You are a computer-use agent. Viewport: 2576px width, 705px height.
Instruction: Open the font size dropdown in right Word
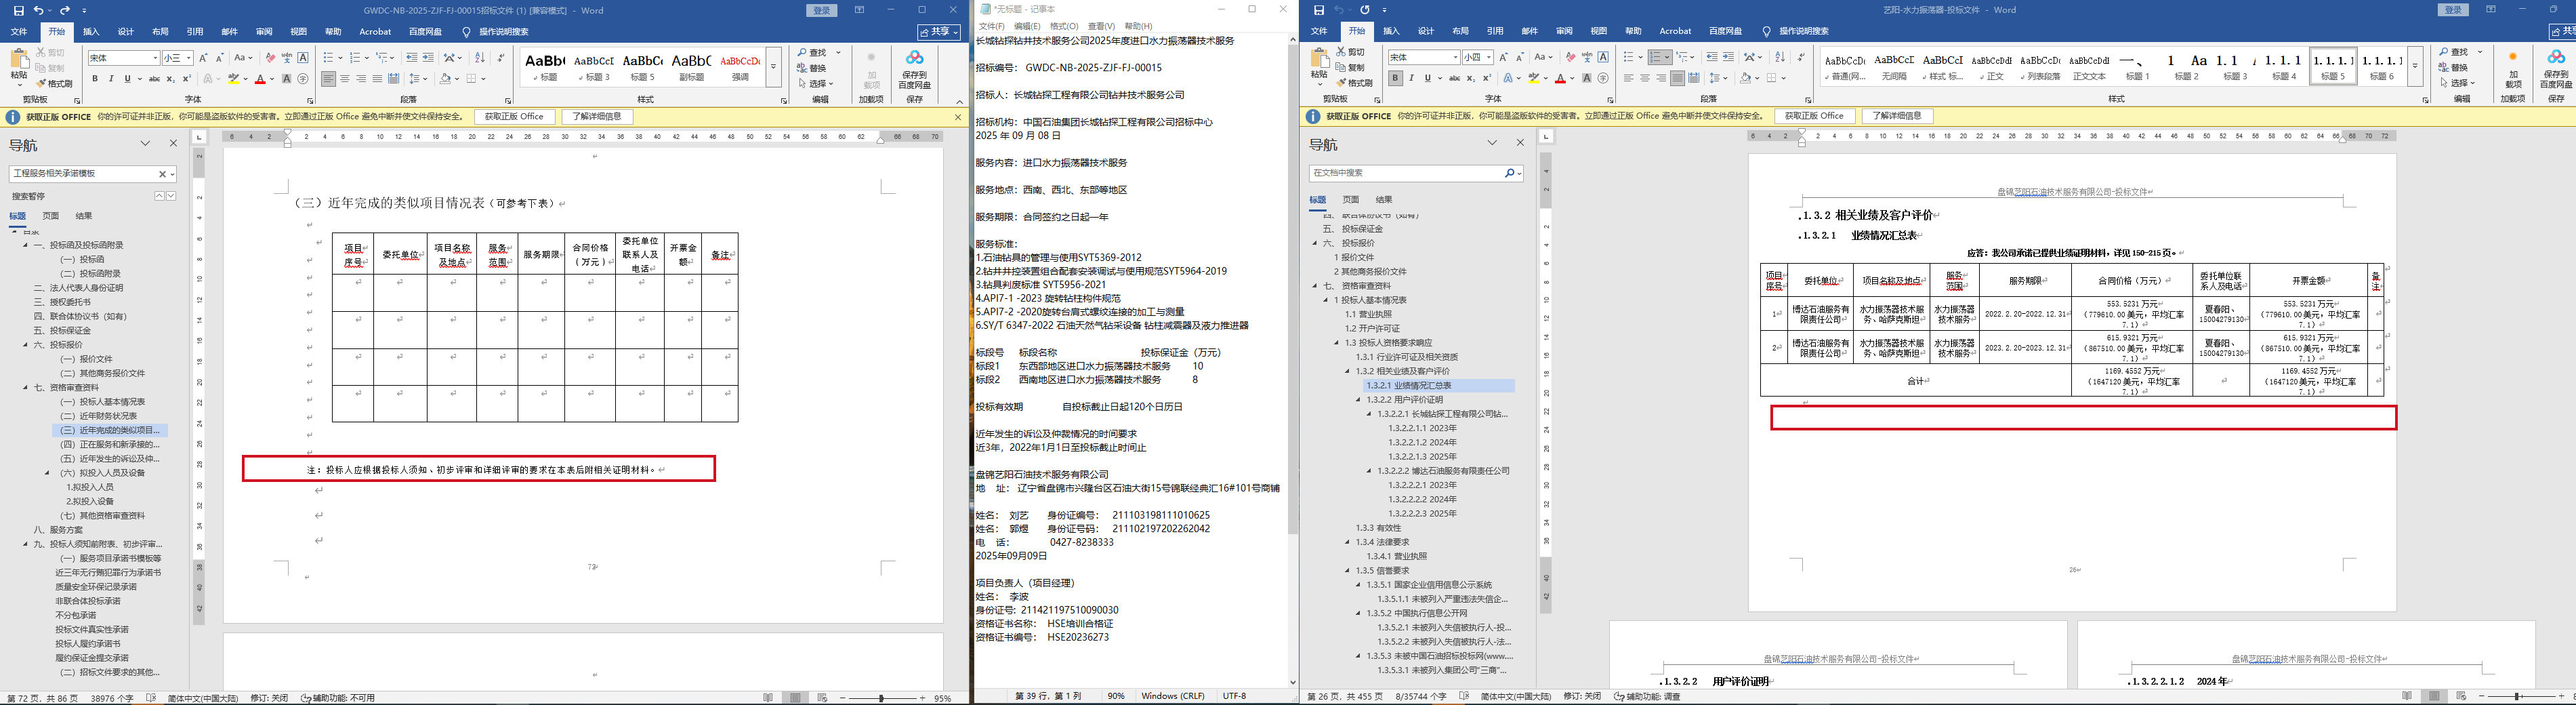click(1488, 58)
